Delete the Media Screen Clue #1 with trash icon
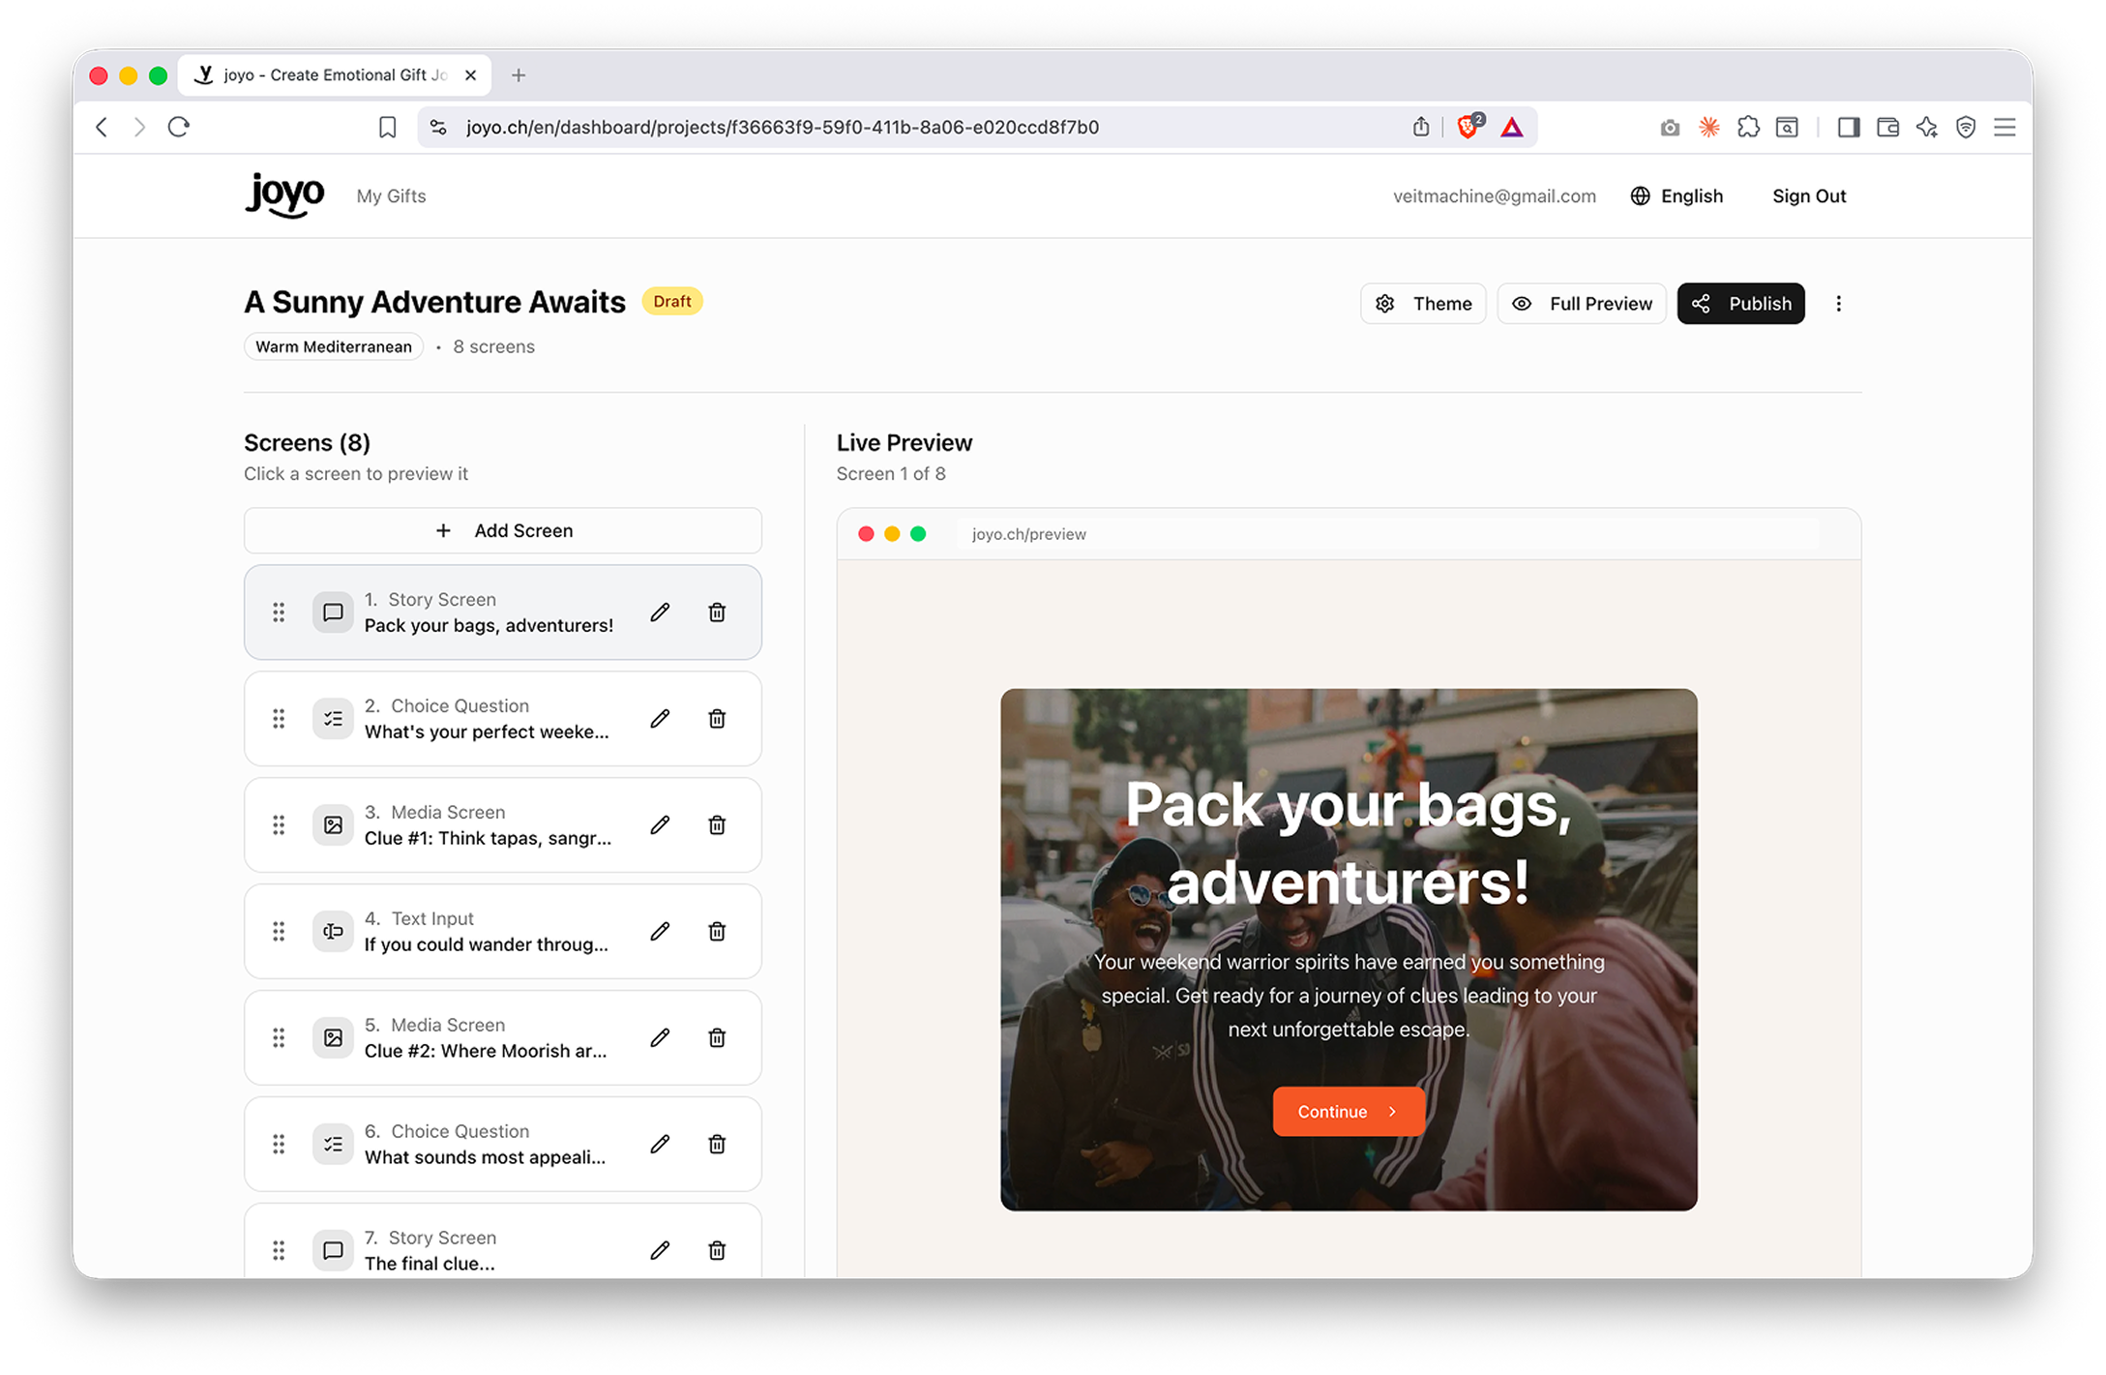2106x1375 pixels. click(717, 825)
